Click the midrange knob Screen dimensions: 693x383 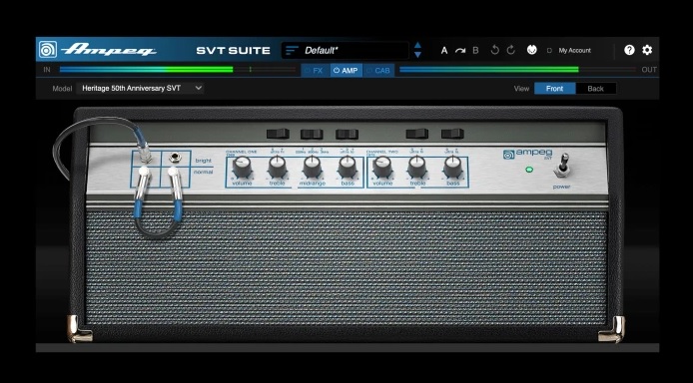pyautogui.click(x=312, y=167)
